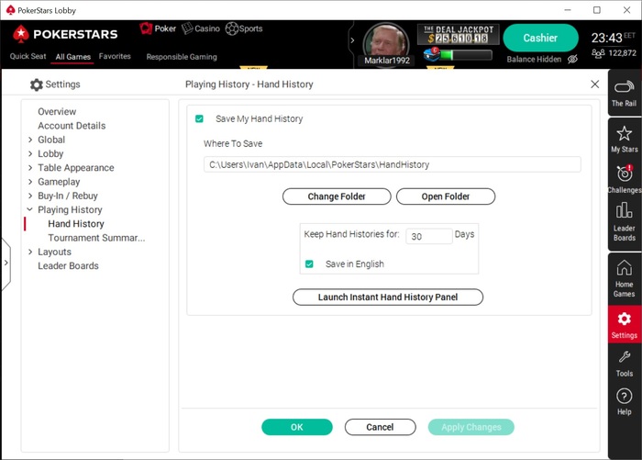This screenshot has width=642, height=460.
Task: Click the Sports ball icon
Action: click(x=232, y=28)
